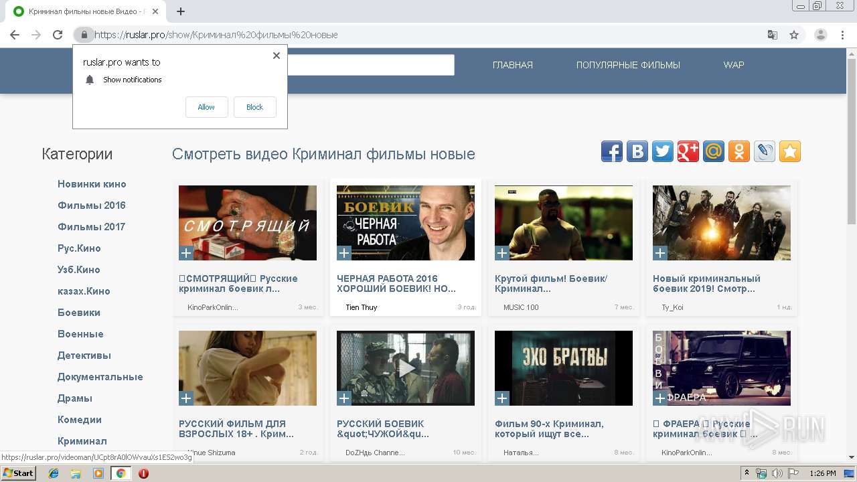Viewport: 857px width, 482px height.
Task: Open new Chrome tab
Action: click(x=181, y=11)
